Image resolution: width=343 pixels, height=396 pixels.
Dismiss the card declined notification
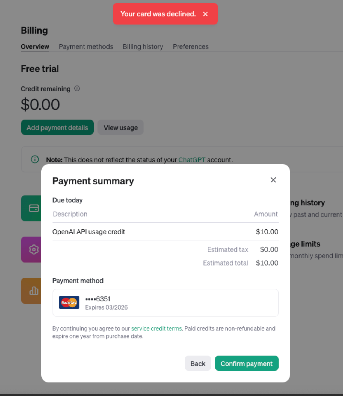pyautogui.click(x=206, y=14)
